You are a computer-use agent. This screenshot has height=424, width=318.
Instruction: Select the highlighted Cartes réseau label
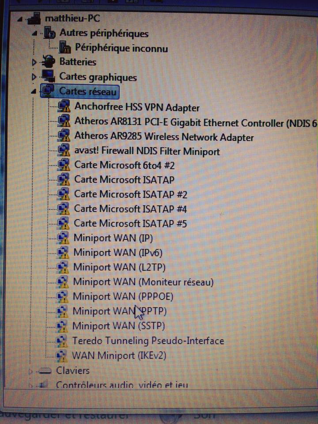87,92
